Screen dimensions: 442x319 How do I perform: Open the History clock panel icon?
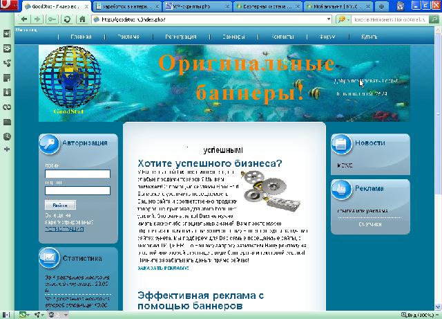click(6, 136)
